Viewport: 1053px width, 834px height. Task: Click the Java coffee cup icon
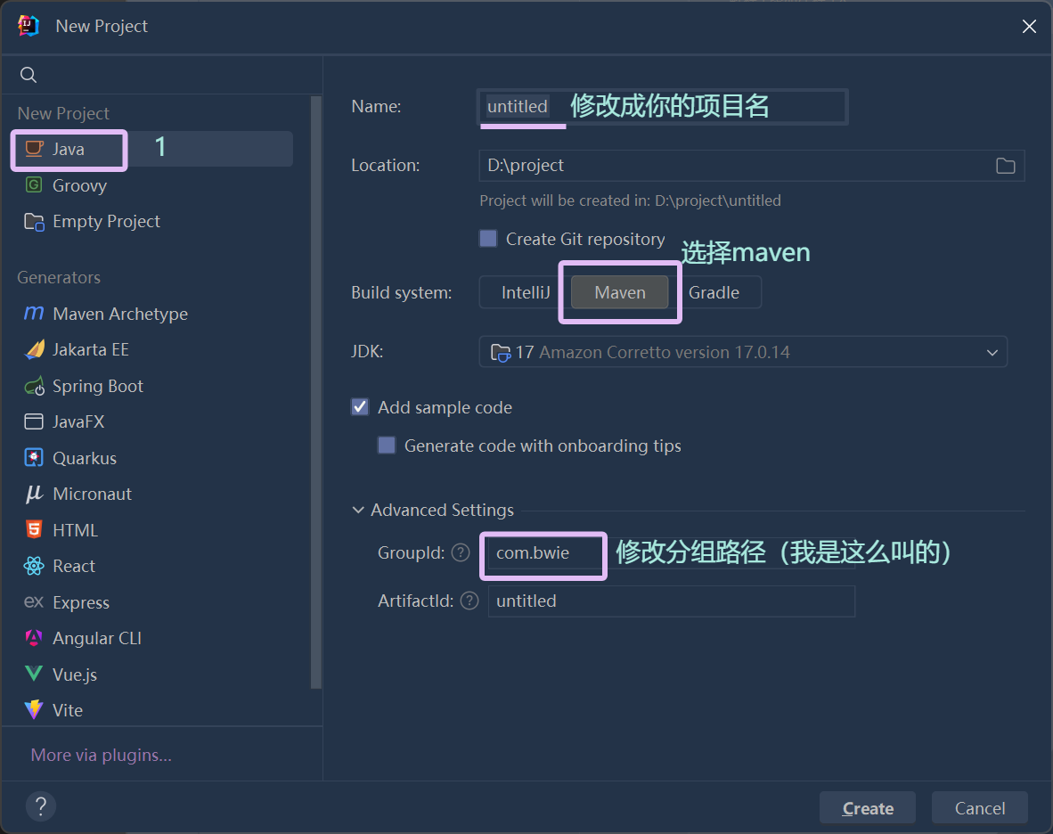(x=34, y=149)
